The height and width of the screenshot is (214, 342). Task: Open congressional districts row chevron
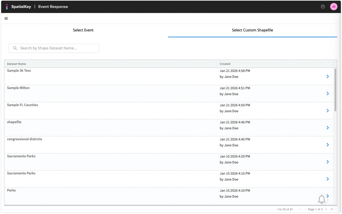coord(327,145)
